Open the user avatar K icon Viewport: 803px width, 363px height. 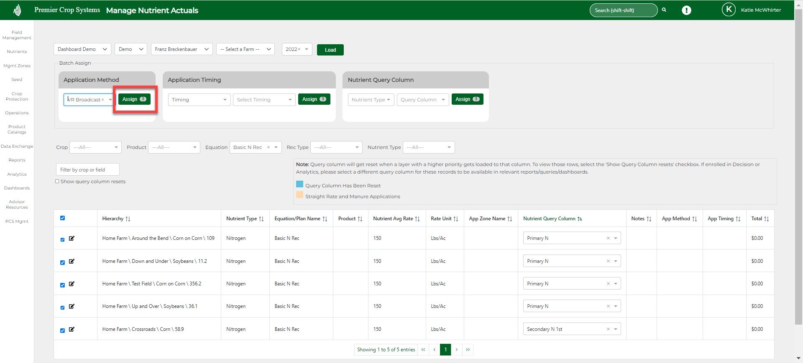729,10
